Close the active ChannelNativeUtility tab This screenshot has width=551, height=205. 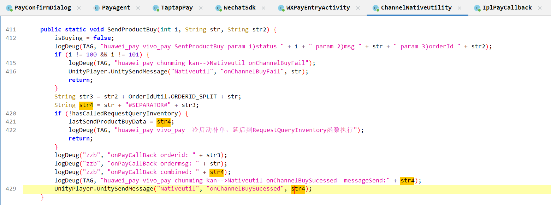pyautogui.click(x=460, y=8)
